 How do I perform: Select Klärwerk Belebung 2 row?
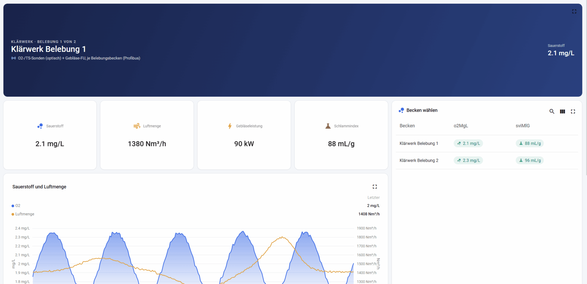(x=487, y=161)
